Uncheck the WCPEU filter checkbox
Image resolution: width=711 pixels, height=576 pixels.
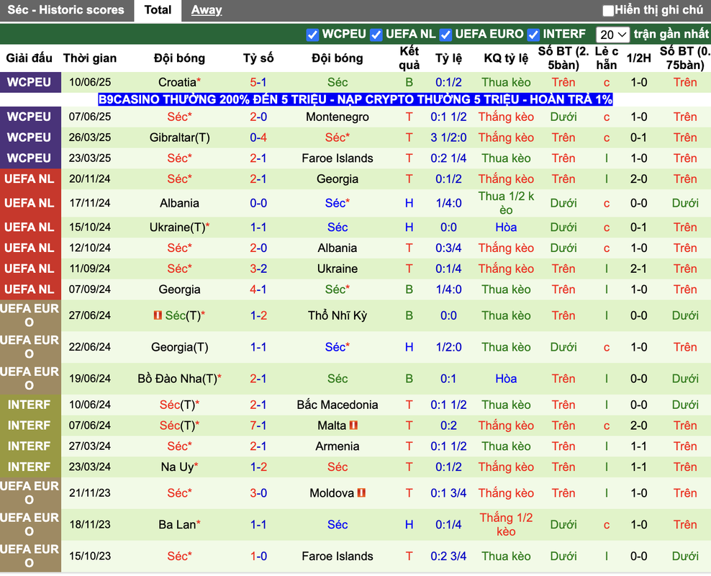(x=312, y=35)
